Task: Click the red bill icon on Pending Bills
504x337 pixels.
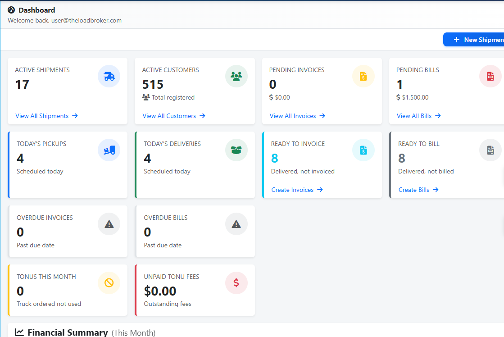Action: click(x=490, y=76)
